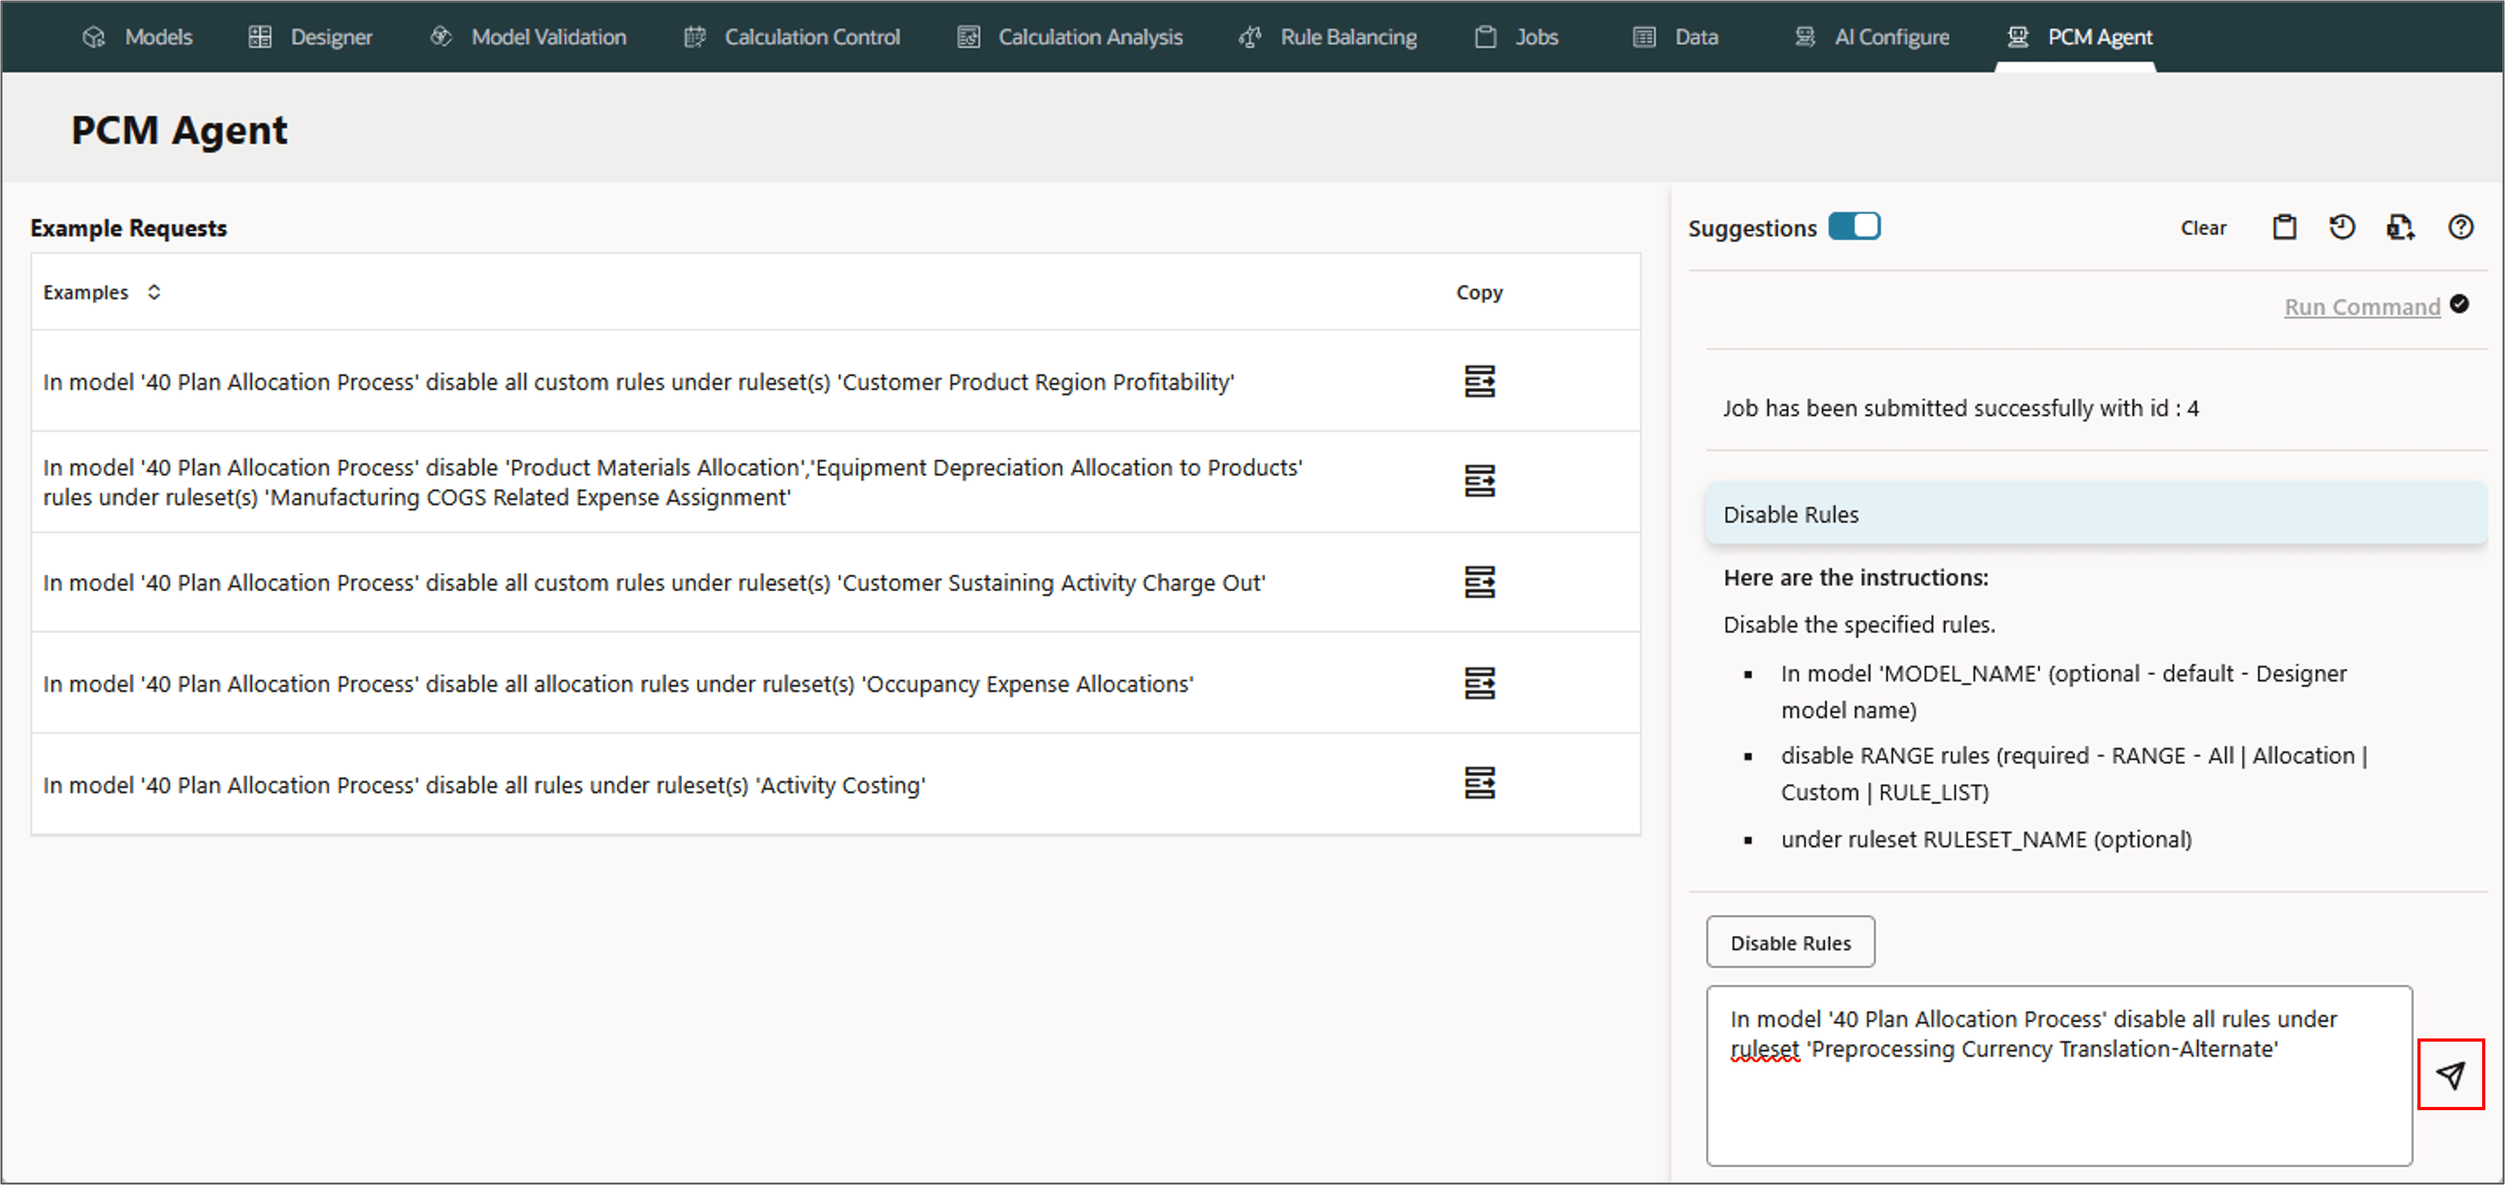Click the document export icon in chat toolbar
Image resolution: width=2505 pixels, height=1185 pixels.
point(2400,228)
